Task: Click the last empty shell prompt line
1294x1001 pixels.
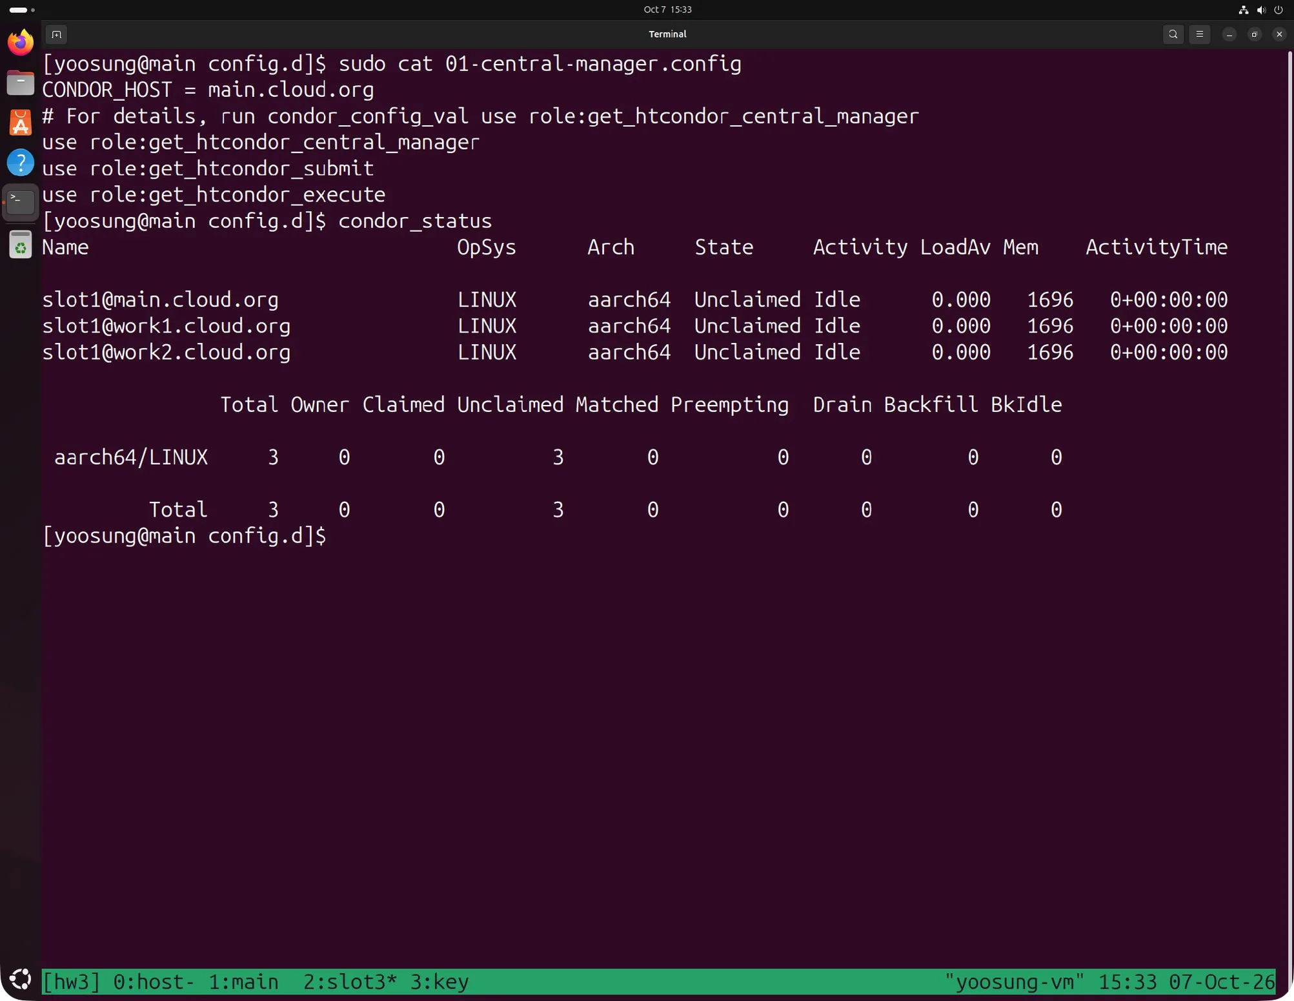Action: [x=184, y=536]
